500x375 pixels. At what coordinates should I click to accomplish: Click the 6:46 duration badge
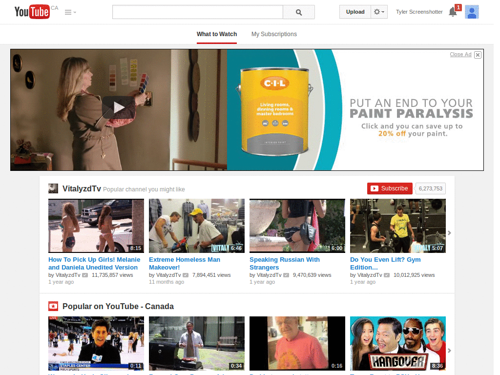[x=236, y=248]
